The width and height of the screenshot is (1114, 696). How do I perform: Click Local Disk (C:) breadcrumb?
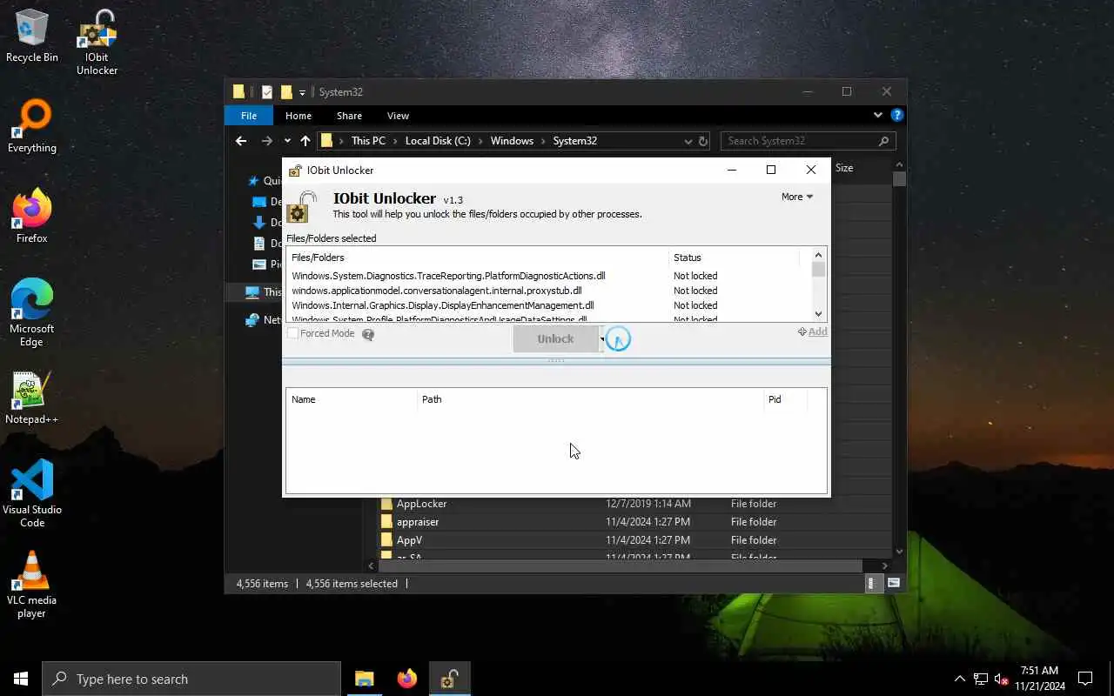click(438, 141)
